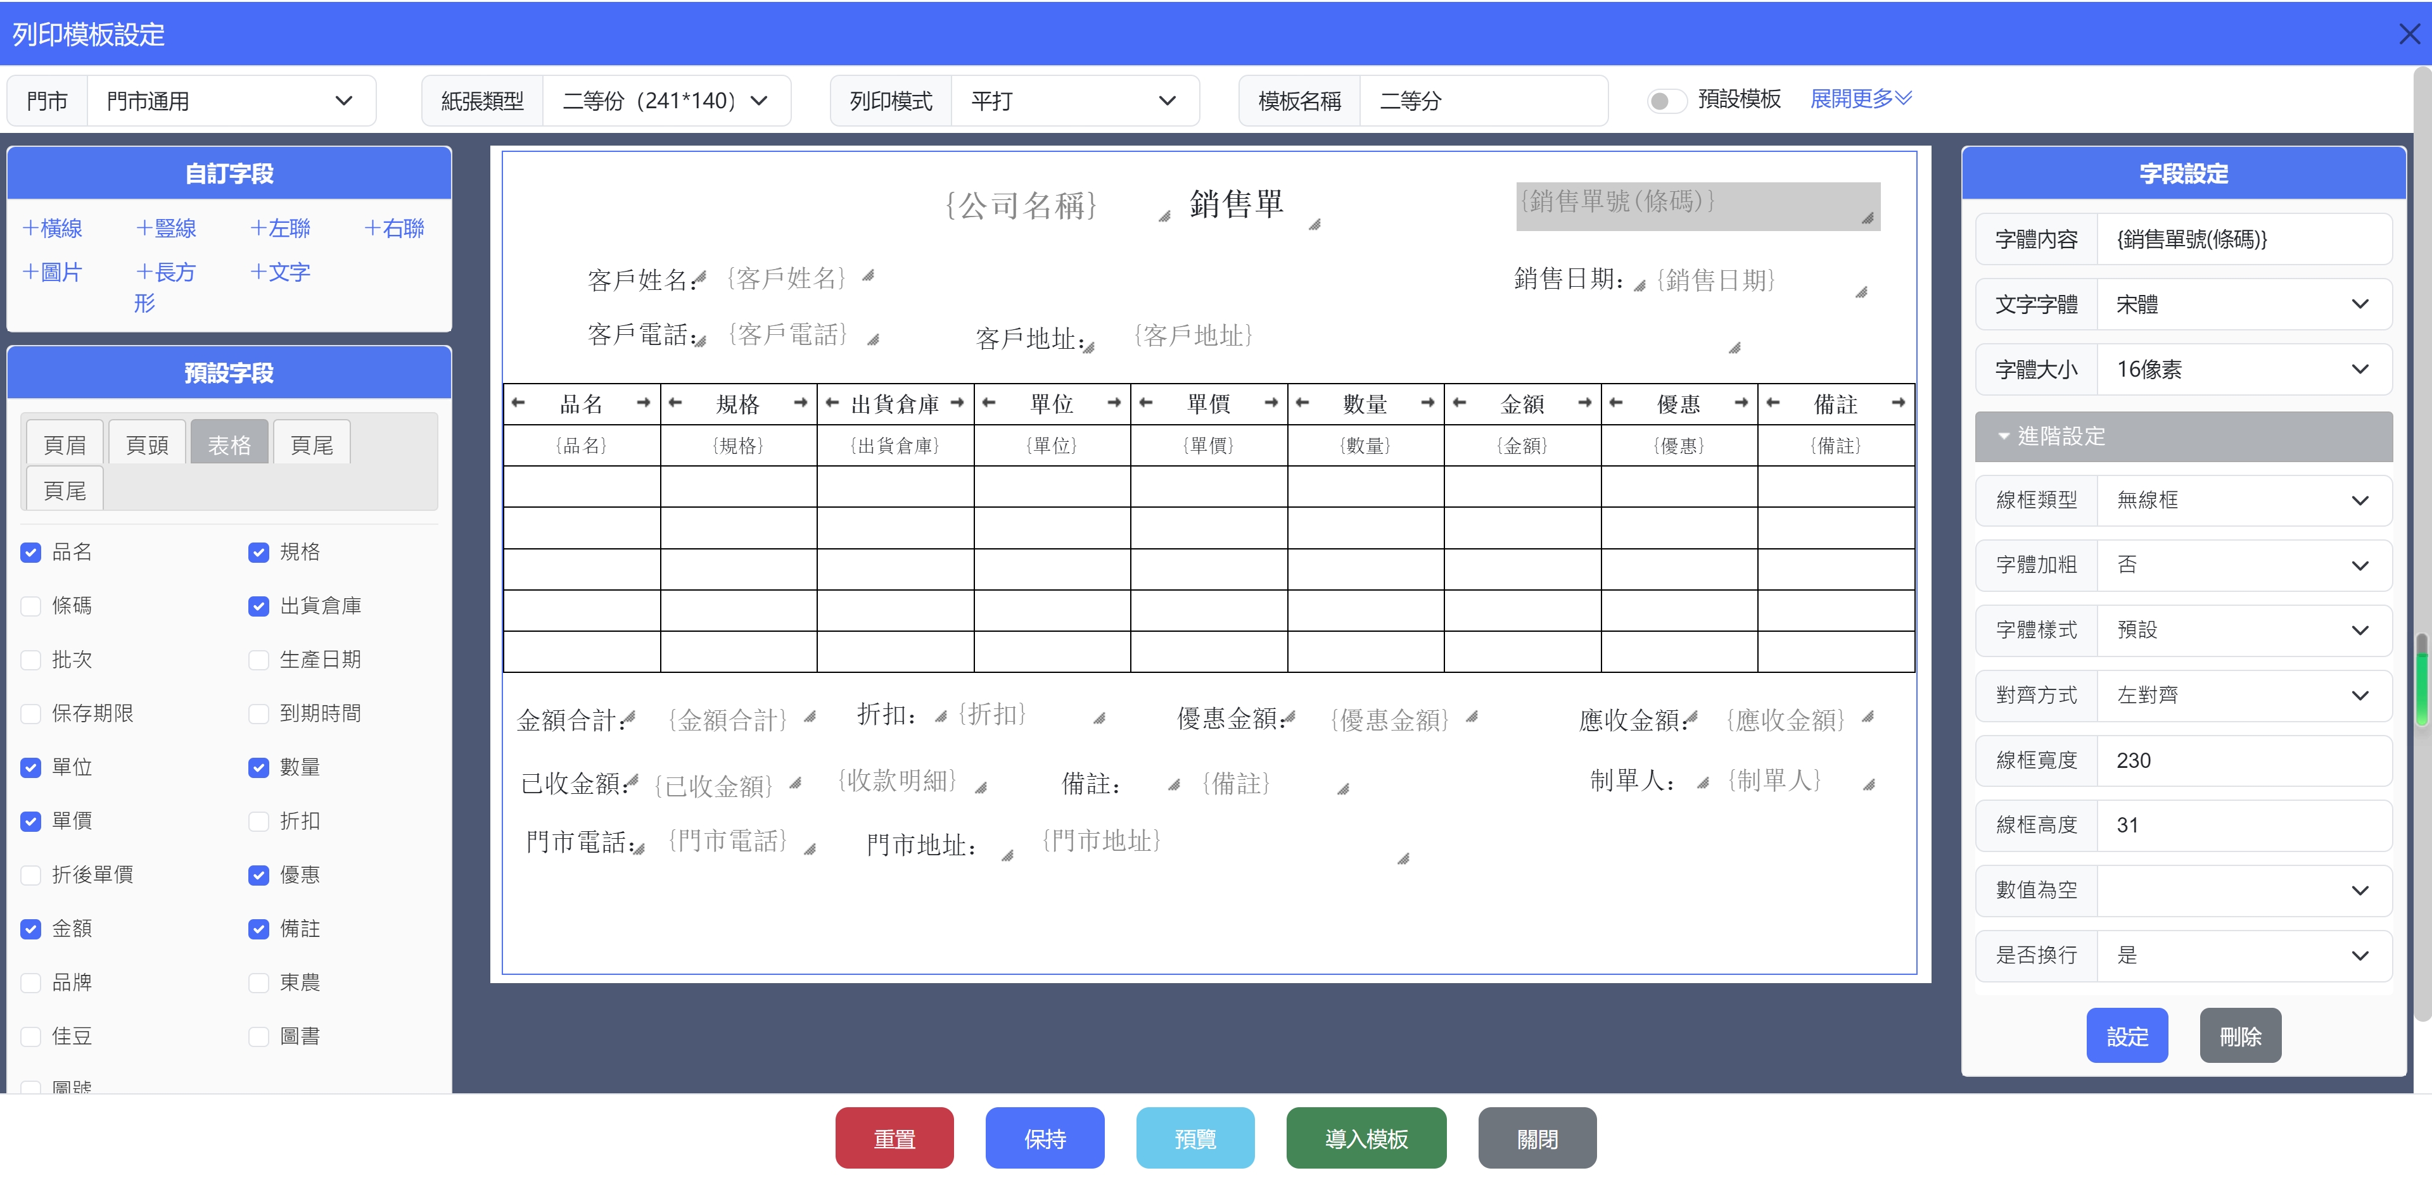This screenshot has width=2432, height=1180.
Task: Open the 門市 dropdown
Action: coord(231,101)
